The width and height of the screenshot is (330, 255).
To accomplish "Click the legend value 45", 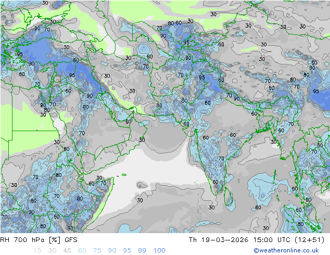I will tap(67, 251).
